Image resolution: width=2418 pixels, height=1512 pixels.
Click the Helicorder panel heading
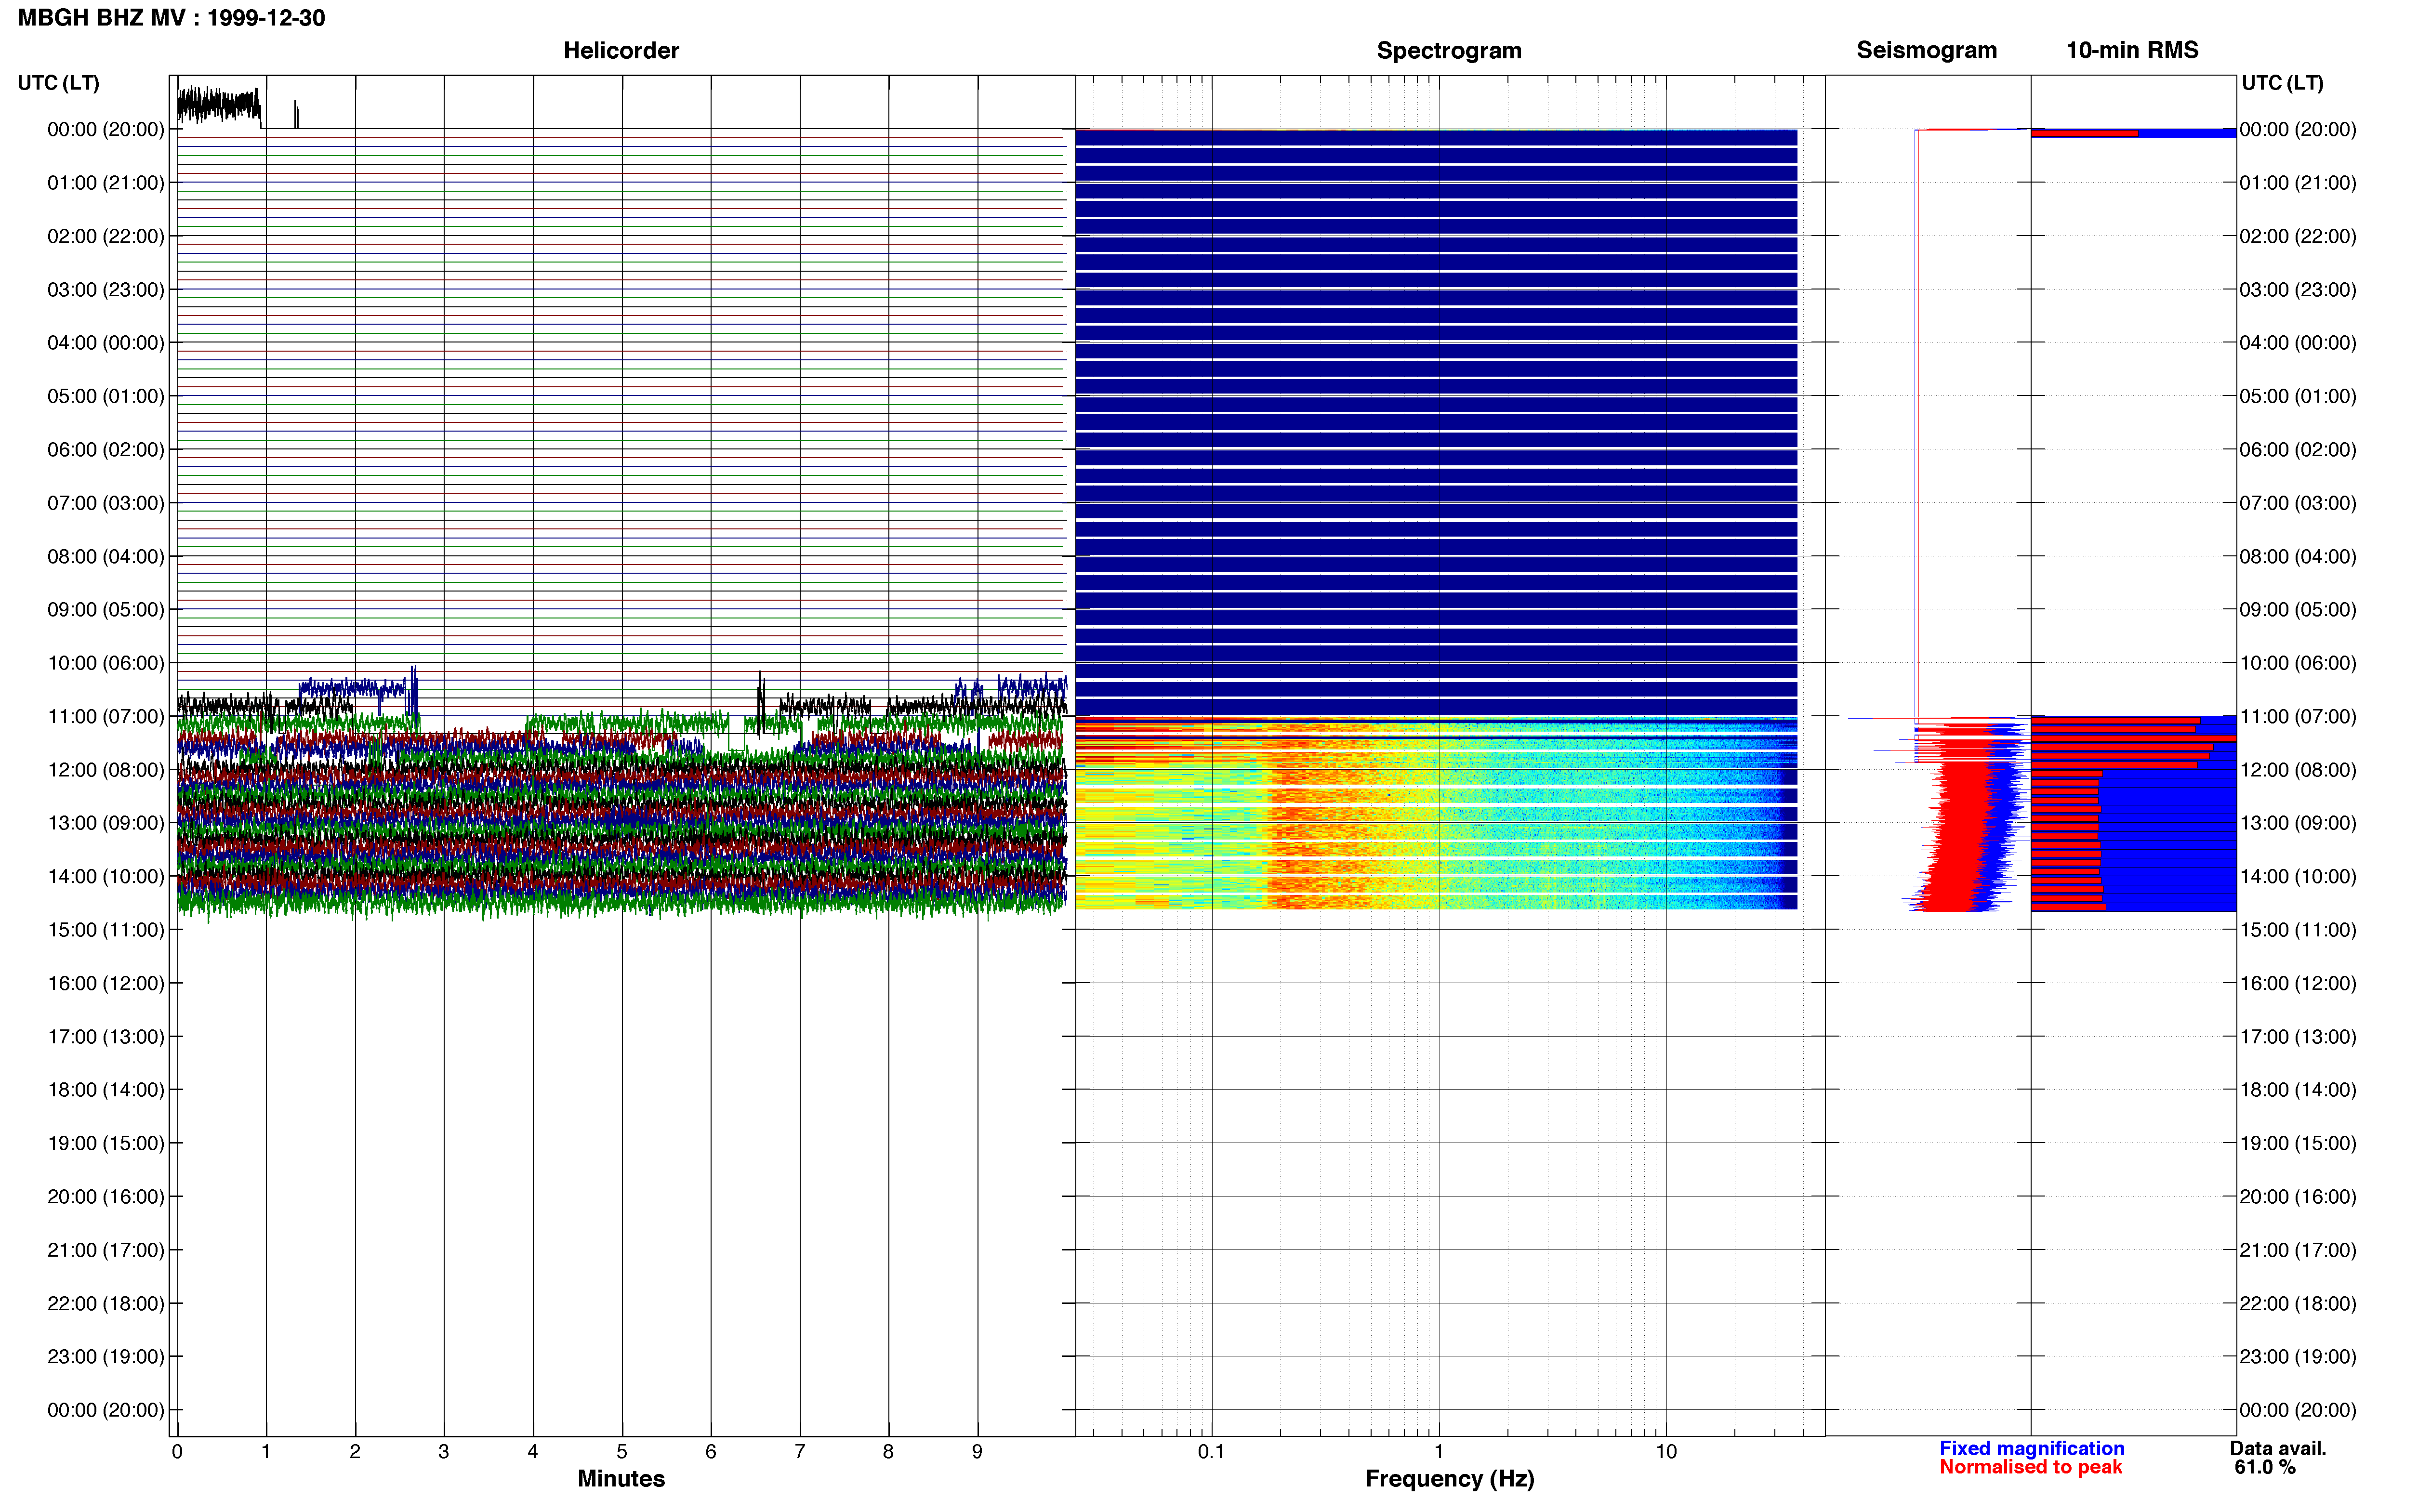tap(621, 50)
